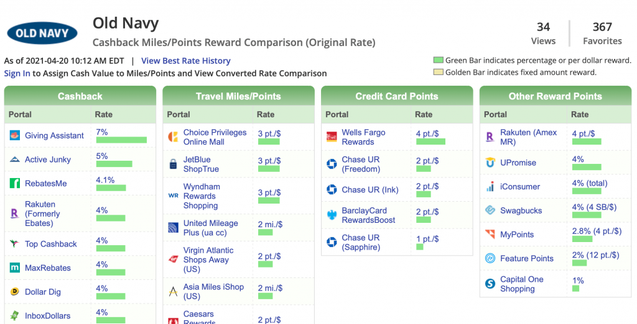The height and width of the screenshot is (324, 637).
Task: Click the RebatesMe green icon
Action: point(15,183)
